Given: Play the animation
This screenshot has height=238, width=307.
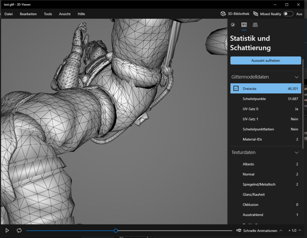Looking at the screenshot, I should 7,231.
